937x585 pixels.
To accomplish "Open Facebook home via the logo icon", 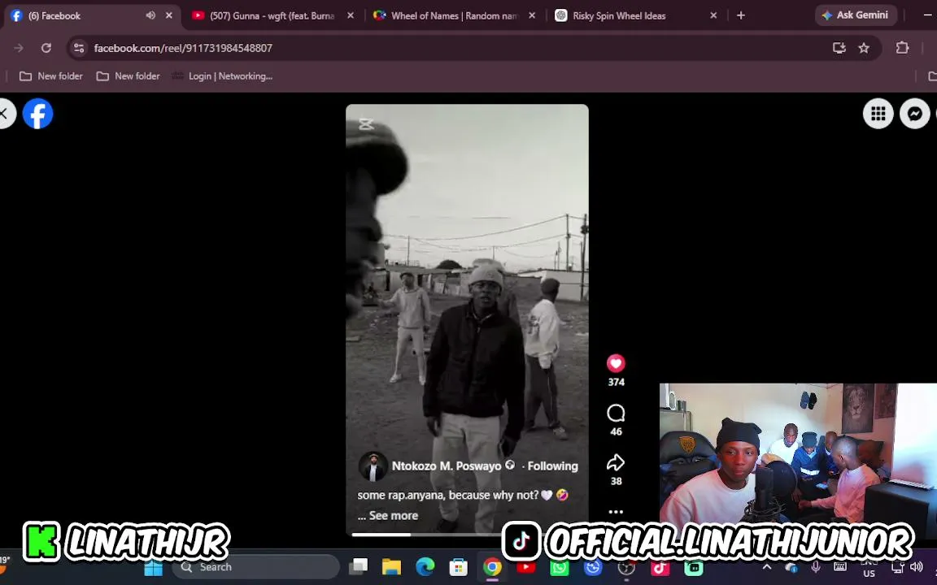I will tap(37, 114).
